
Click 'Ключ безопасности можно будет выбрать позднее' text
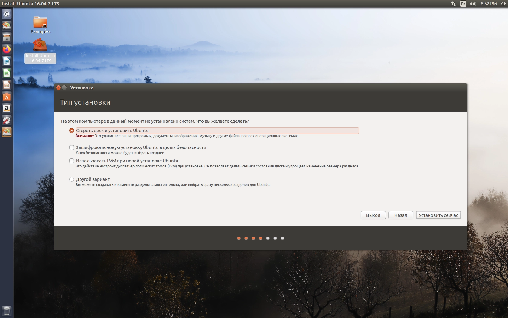[x=120, y=153]
